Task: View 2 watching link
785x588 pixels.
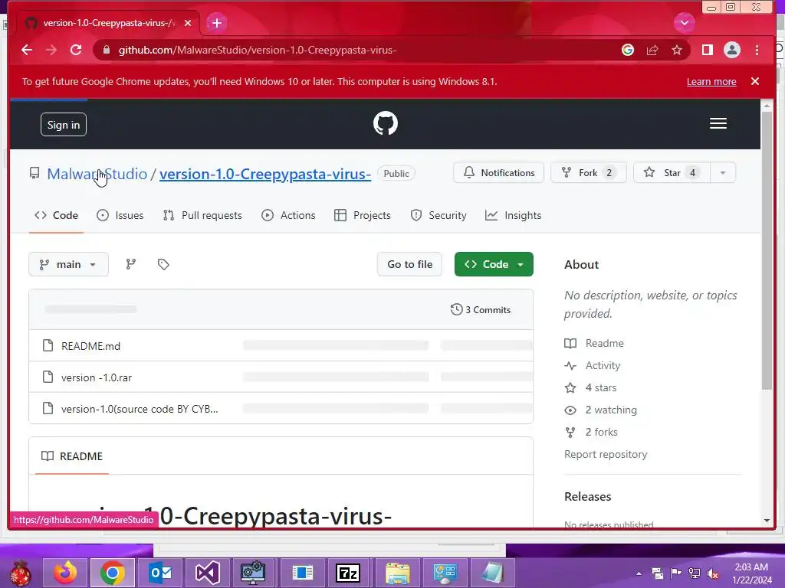Action: [601, 410]
